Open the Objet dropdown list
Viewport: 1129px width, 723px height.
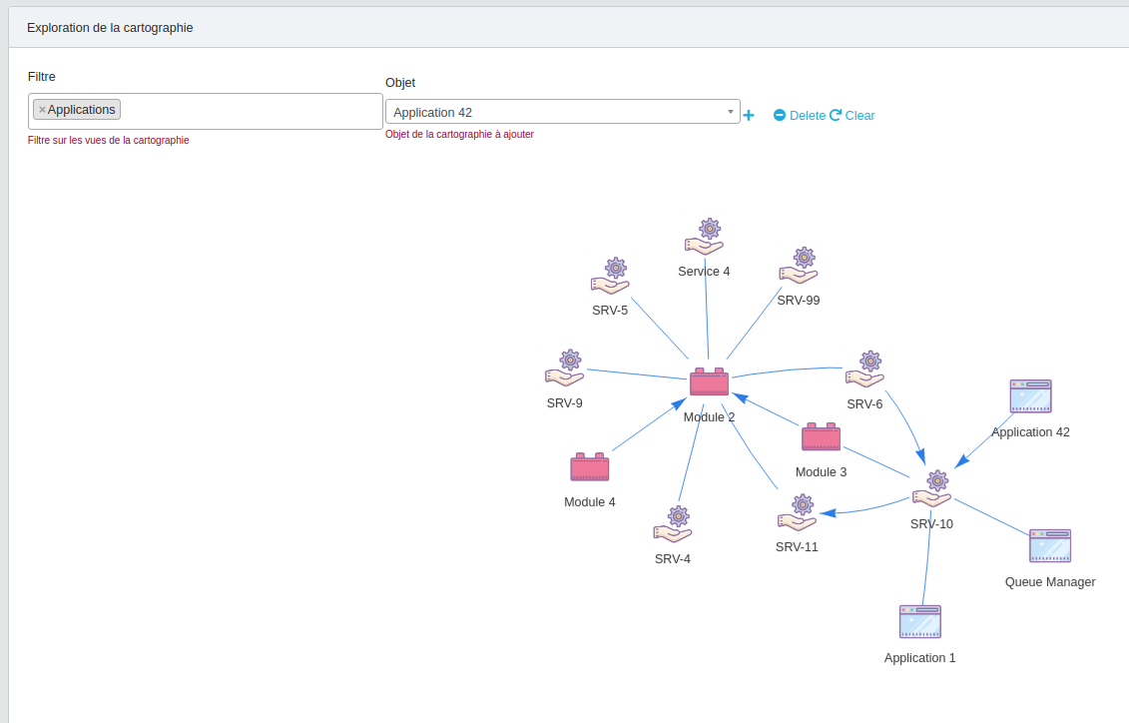pyautogui.click(x=728, y=112)
